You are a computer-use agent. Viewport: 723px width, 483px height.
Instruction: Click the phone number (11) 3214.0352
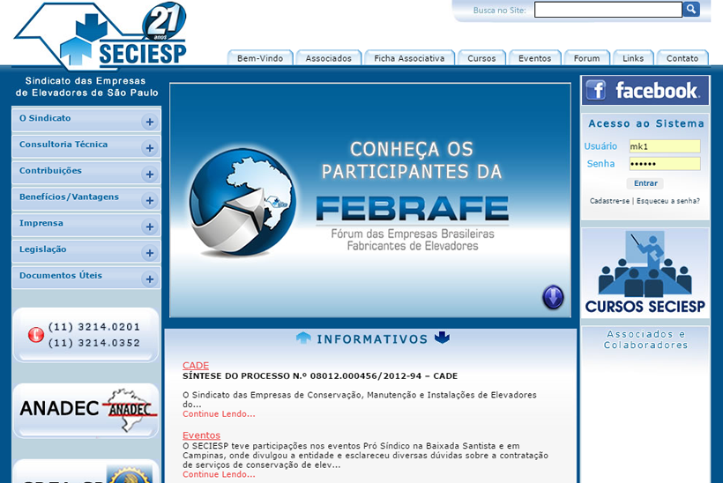93,343
